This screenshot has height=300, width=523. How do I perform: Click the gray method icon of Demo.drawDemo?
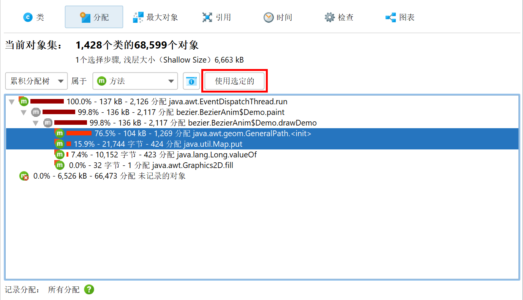(47, 123)
